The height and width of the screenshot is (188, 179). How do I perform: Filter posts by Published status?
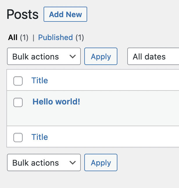[56, 37]
